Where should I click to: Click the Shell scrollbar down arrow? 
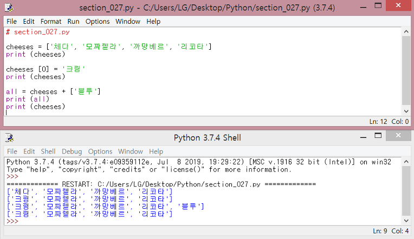pos(406,221)
